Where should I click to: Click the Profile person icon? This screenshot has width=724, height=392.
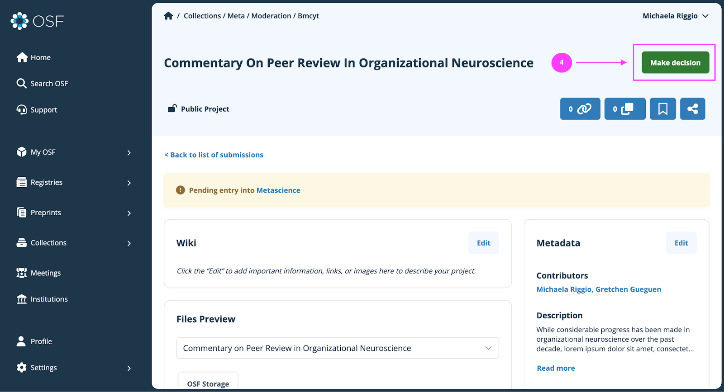tap(21, 341)
